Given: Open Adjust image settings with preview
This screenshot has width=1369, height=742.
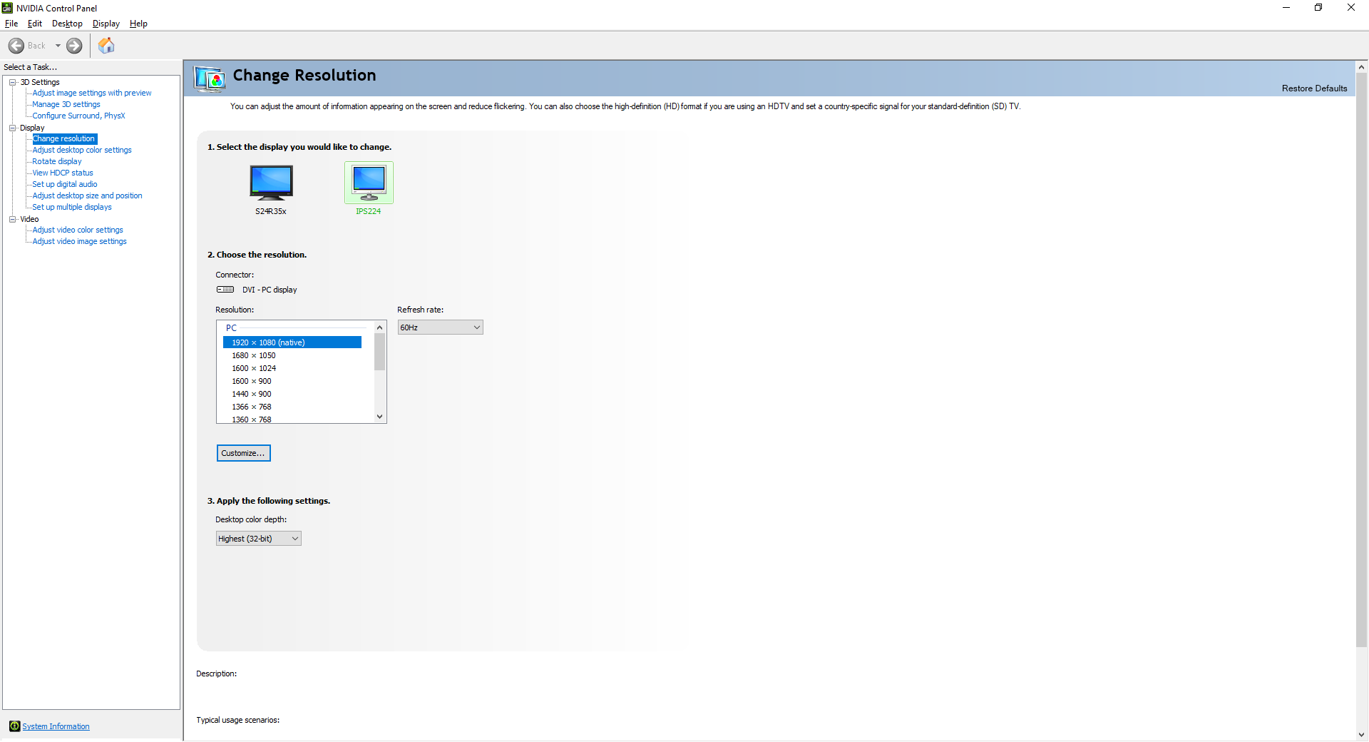Looking at the screenshot, I should pos(92,93).
